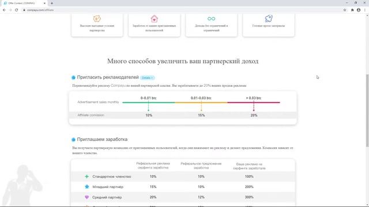
Task: Click the red > 0.03 btc bar segment
Action: [x=254, y=102]
